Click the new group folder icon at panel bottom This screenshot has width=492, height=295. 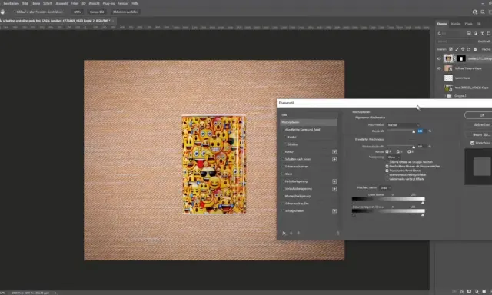tap(484, 292)
